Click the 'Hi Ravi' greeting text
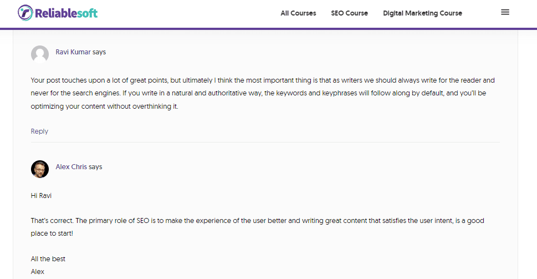Viewport: 537px width, 279px height. (x=42, y=195)
